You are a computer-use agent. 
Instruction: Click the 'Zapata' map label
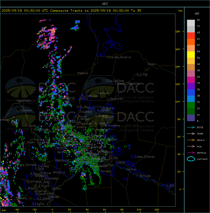point(56,188)
